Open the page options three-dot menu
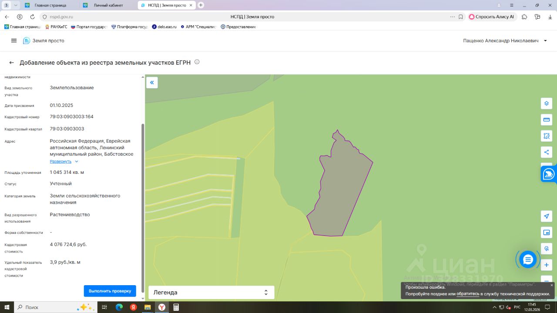Image resolution: width=557 pixels, height=313 pixels. point(453,17)
